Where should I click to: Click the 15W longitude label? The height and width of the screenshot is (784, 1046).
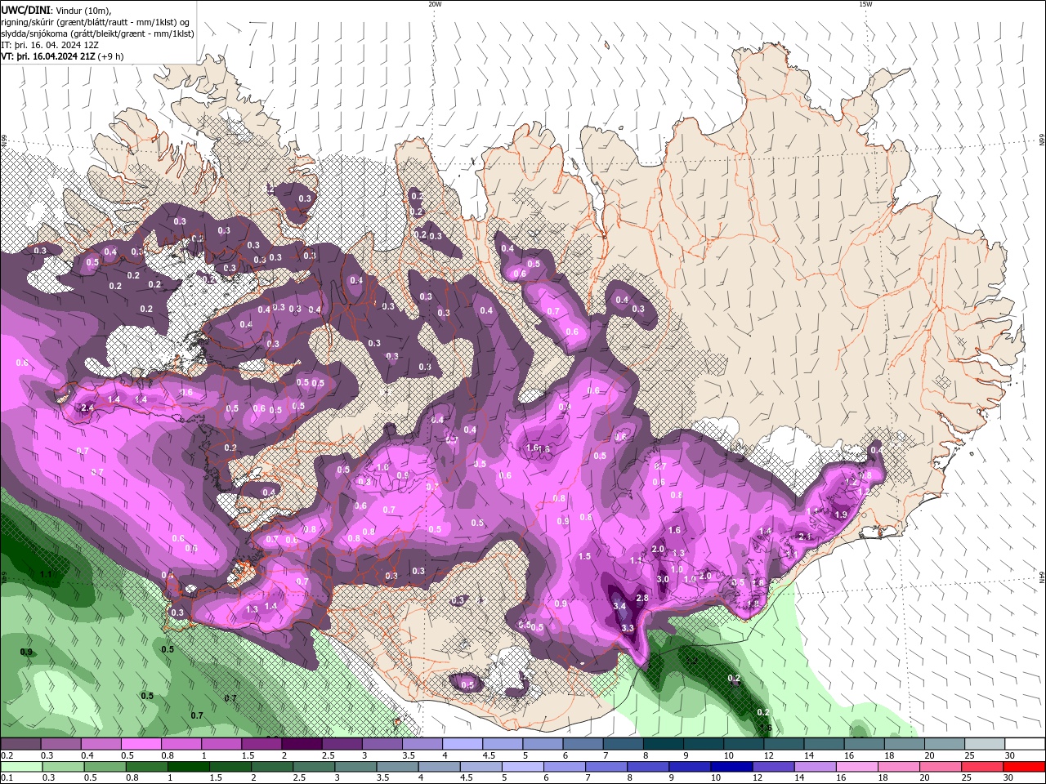865,4
